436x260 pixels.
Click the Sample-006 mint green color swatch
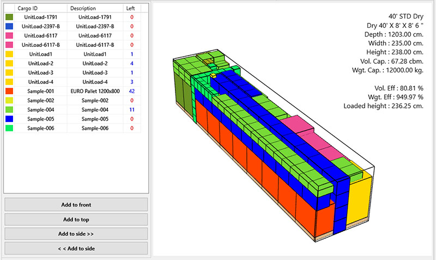[x=9, y=128]
